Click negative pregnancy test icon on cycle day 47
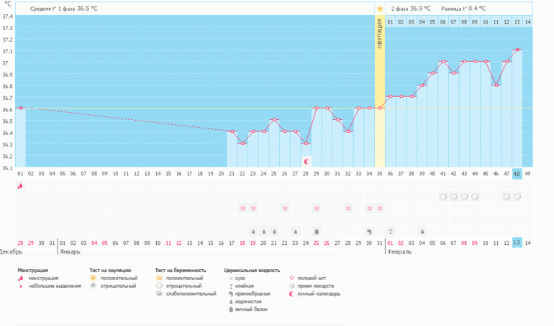The image size is (554, 326). coord(507,197)
